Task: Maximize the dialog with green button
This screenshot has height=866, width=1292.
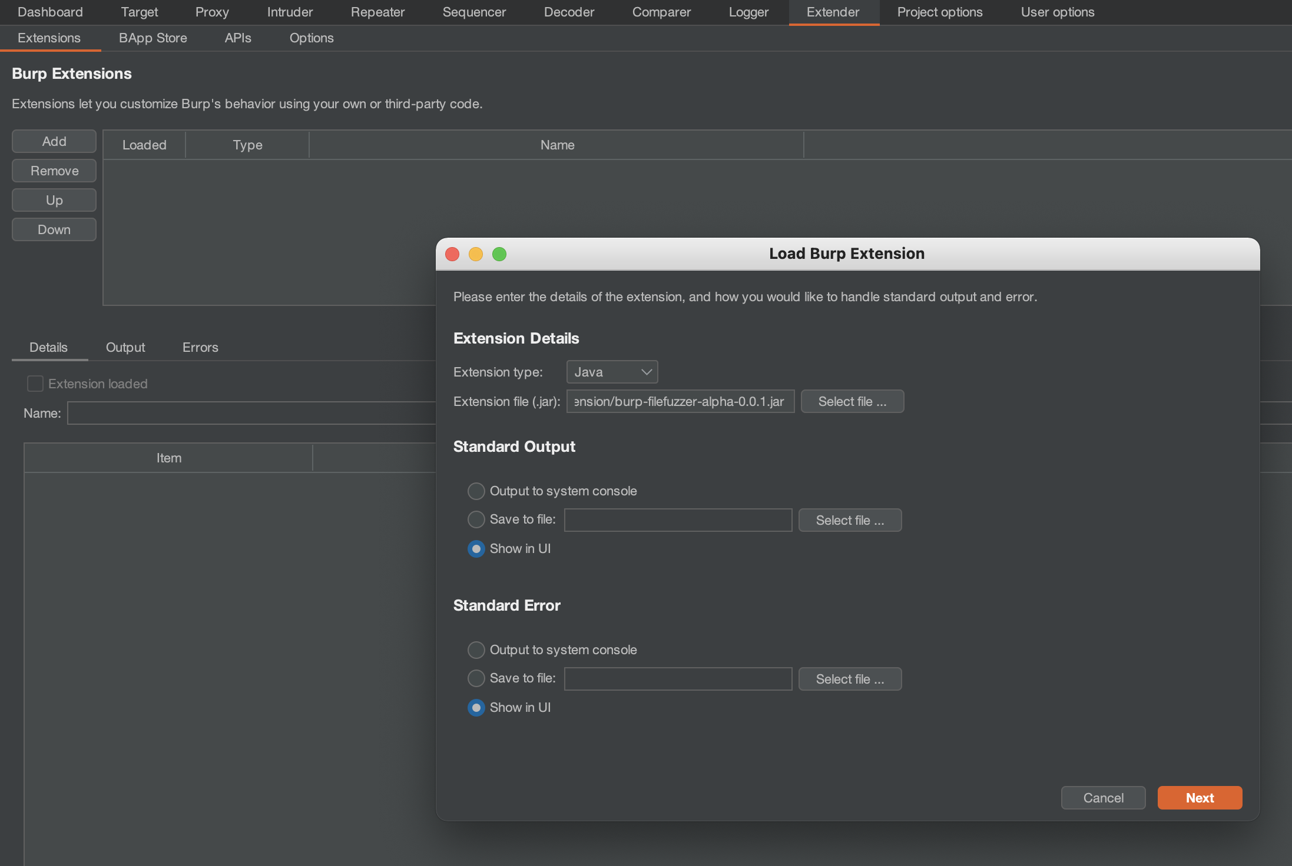Action: 499,254
